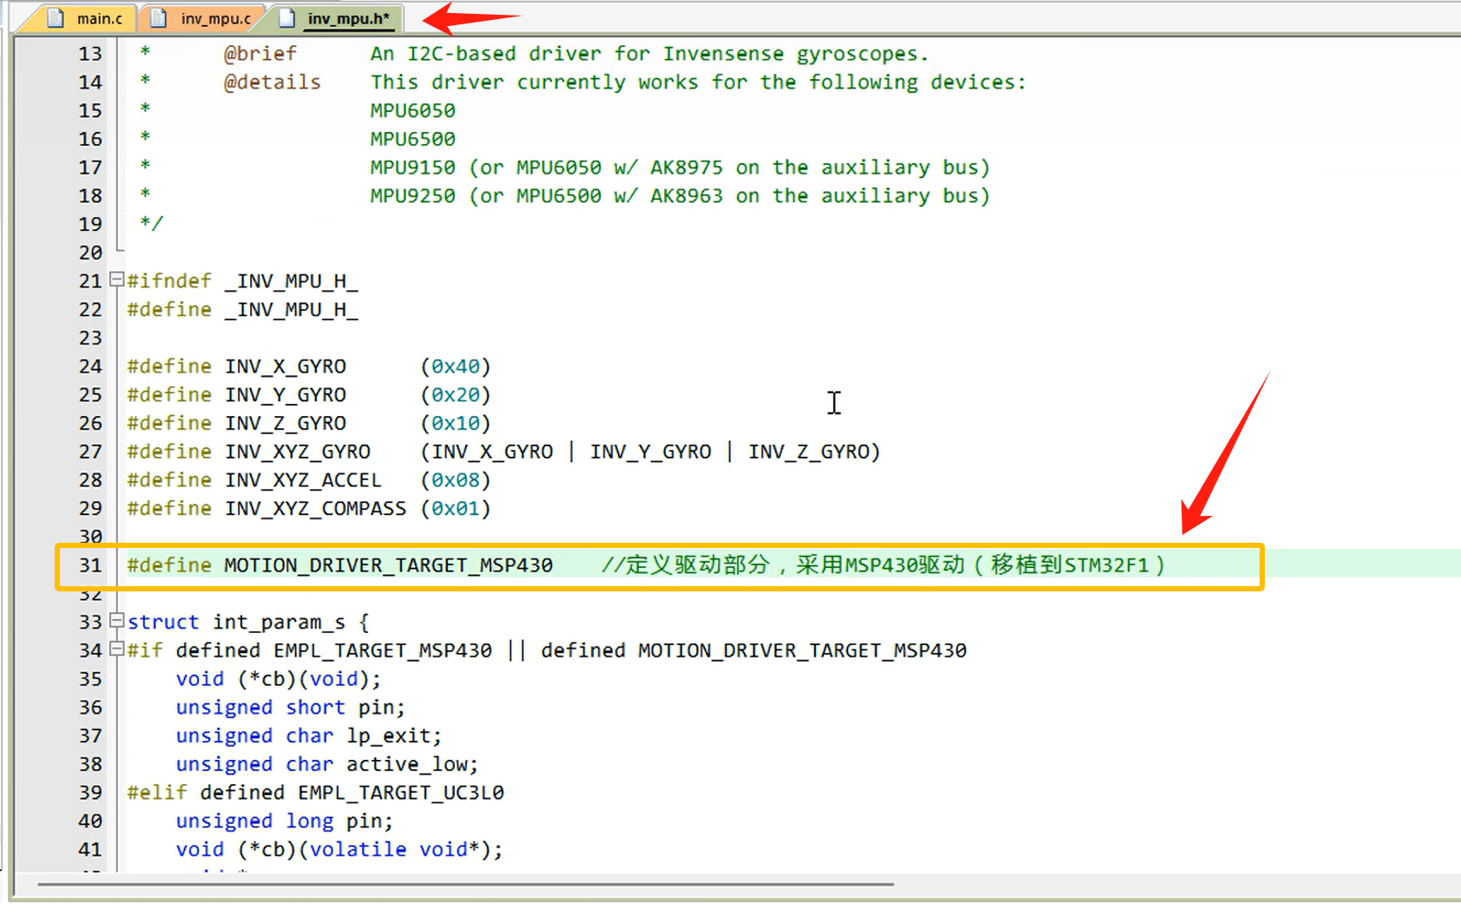Click MPU6500 text on line 16
The height and width of the screenshot is (904, 1461).
click(x=413, y=139)
